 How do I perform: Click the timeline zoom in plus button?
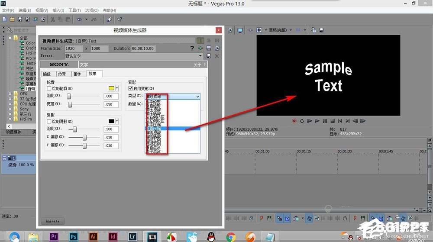point(417,210)
